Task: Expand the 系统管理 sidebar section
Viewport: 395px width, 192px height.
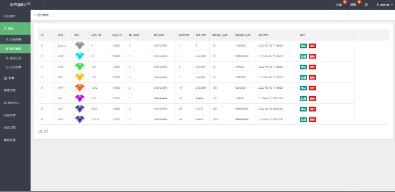Action: coord(15,128)
